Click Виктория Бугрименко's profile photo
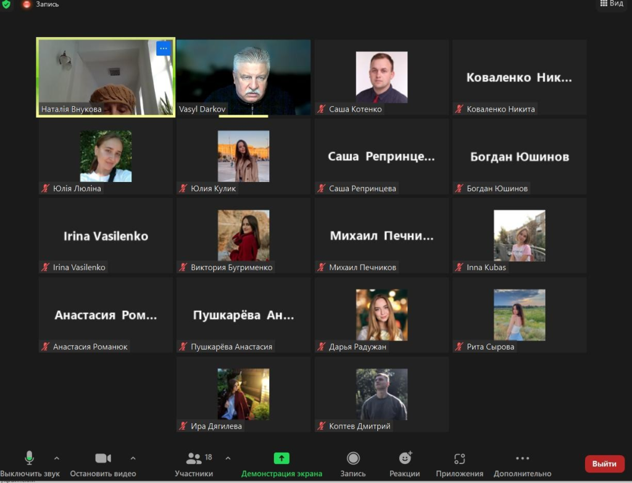This screenshot has width=632, height=483. 243,235
